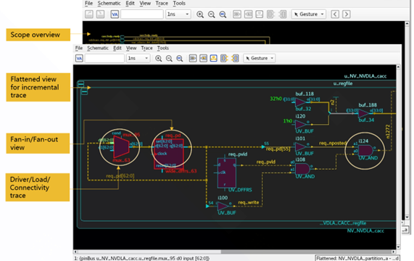
Task: Click the horizontal scrollbar thumb at bottom
Action: 306,252
